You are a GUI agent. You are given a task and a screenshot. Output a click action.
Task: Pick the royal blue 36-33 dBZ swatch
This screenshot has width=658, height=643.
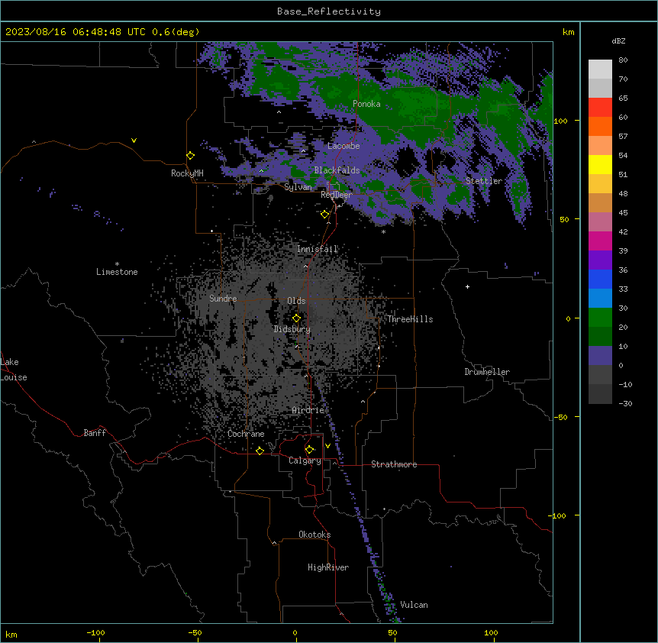pos(600,279)
